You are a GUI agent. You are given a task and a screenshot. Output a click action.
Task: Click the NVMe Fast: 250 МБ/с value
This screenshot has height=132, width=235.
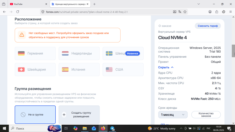point(206,99)
